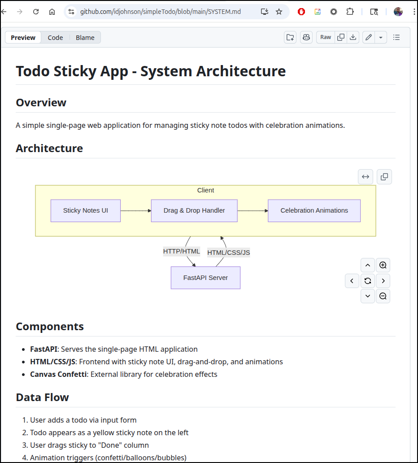Click the Copilot icon in file toolbar

click(306, 37)
